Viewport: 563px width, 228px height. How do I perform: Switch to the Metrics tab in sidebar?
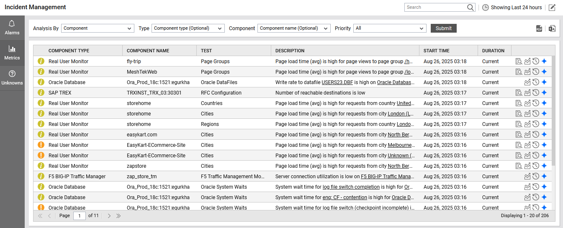12,53
